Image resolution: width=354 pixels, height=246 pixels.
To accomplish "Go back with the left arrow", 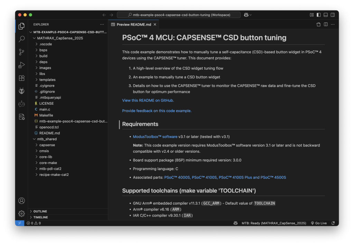I will [x=104, y=15].
